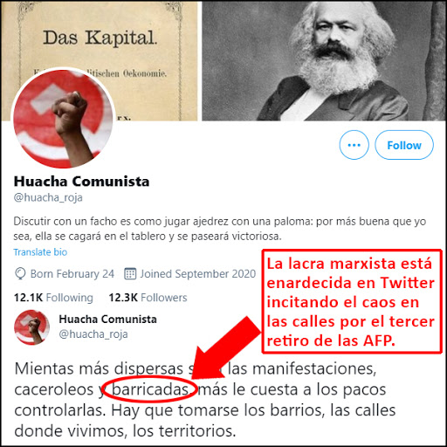View the 12.3K Followers list
This screenshot has height=447, width=447.
148,298
